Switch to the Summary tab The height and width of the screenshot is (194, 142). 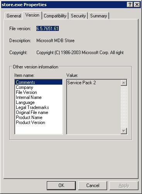tap(99, 16)
